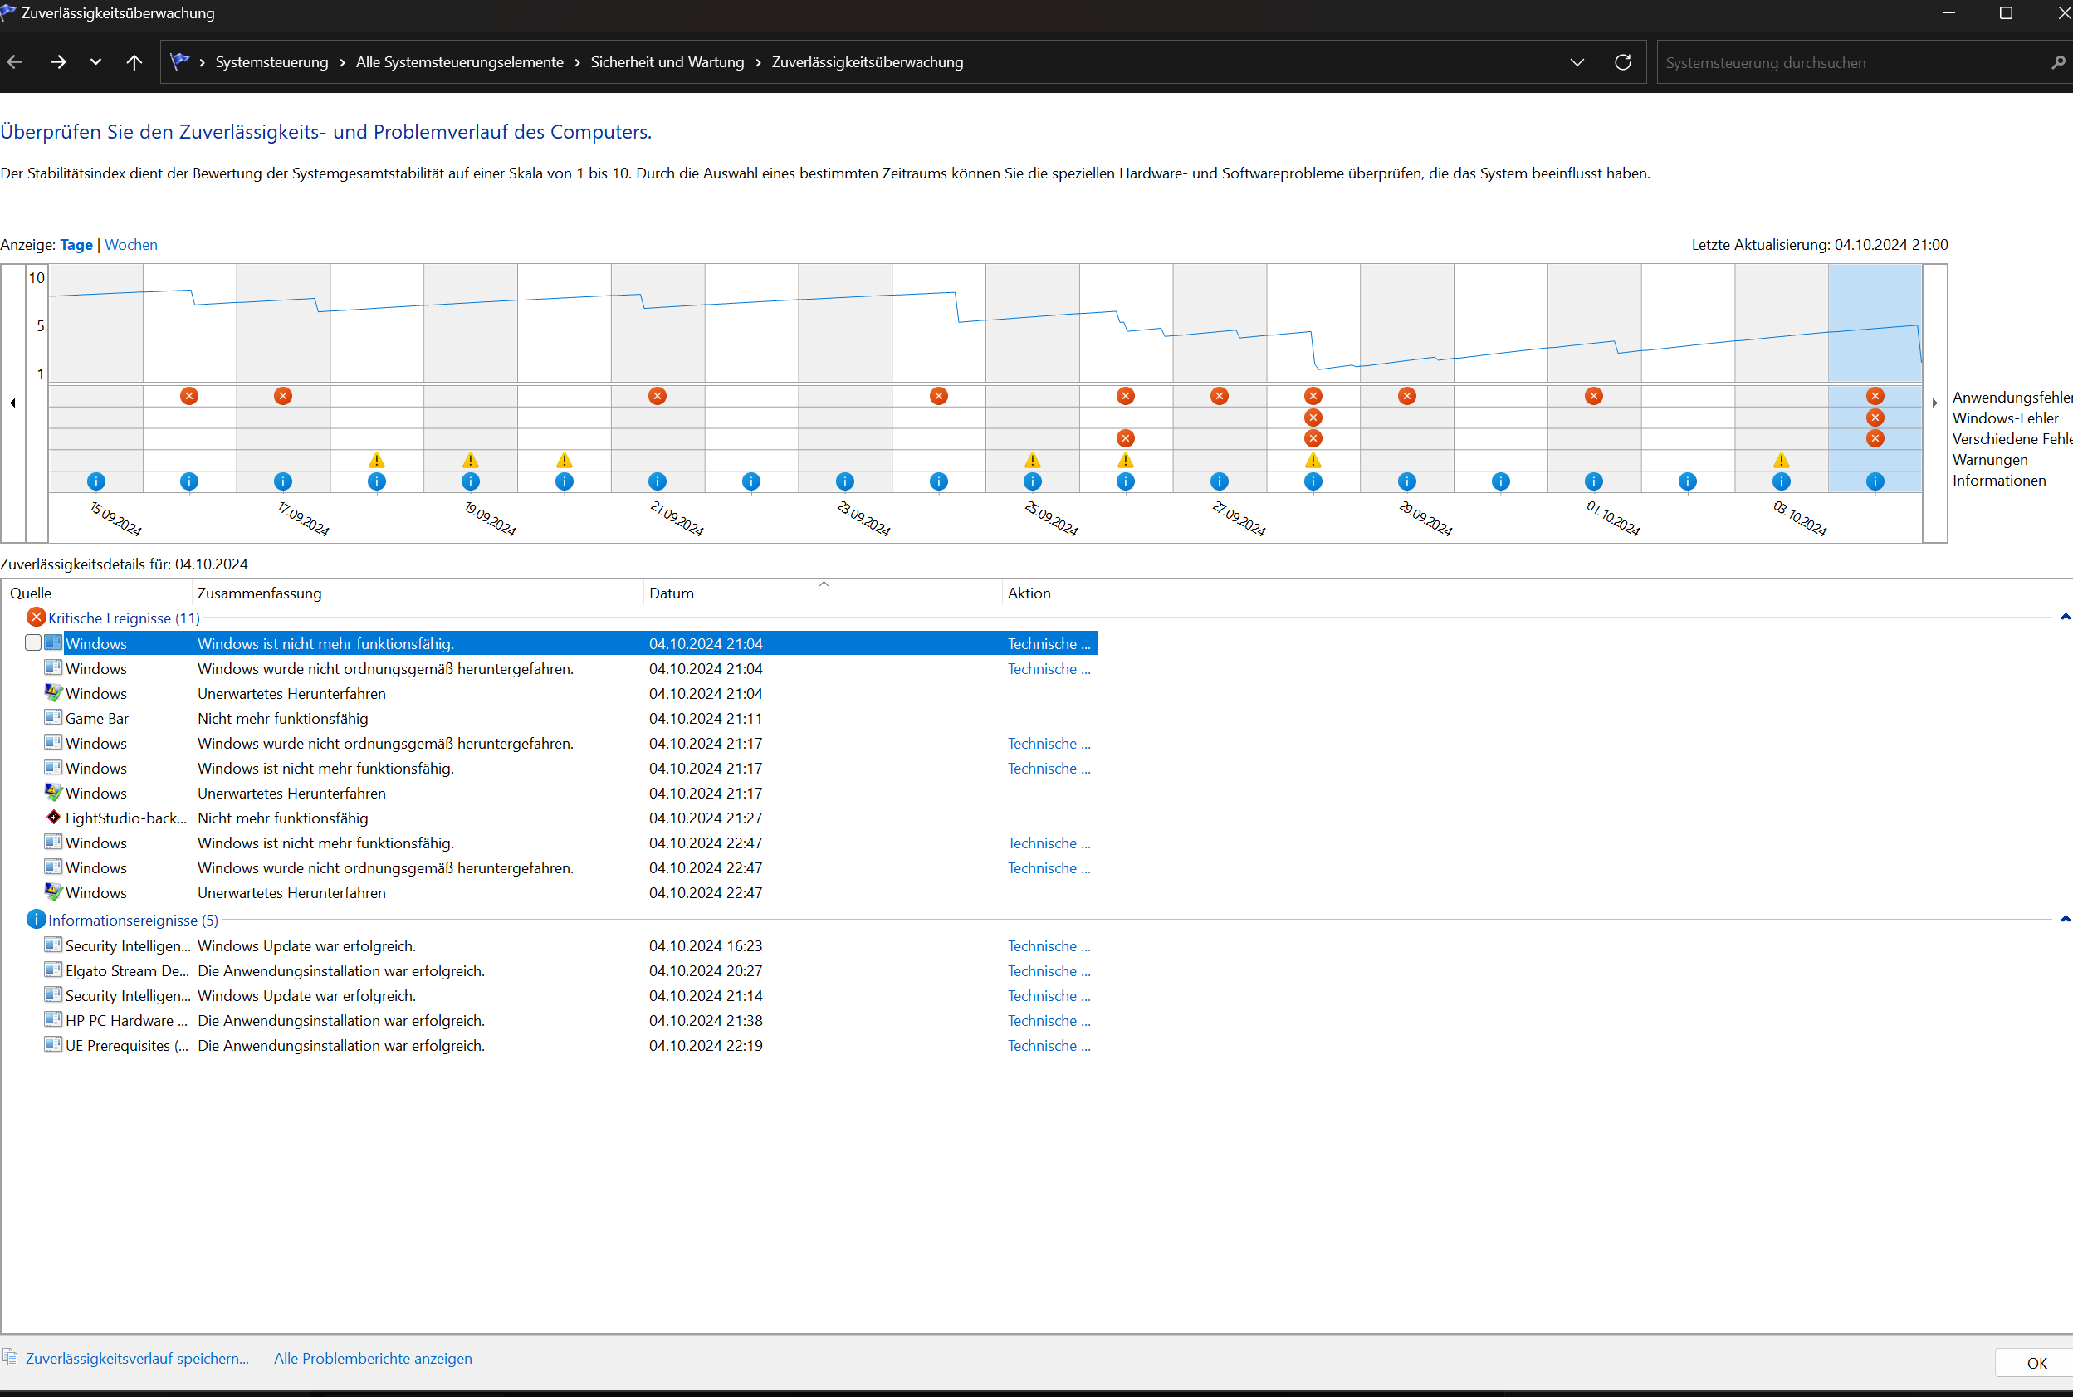The image size is (2073, 1397).
Task: Sort list by Datum column header
Action: (x=671, y=593)
